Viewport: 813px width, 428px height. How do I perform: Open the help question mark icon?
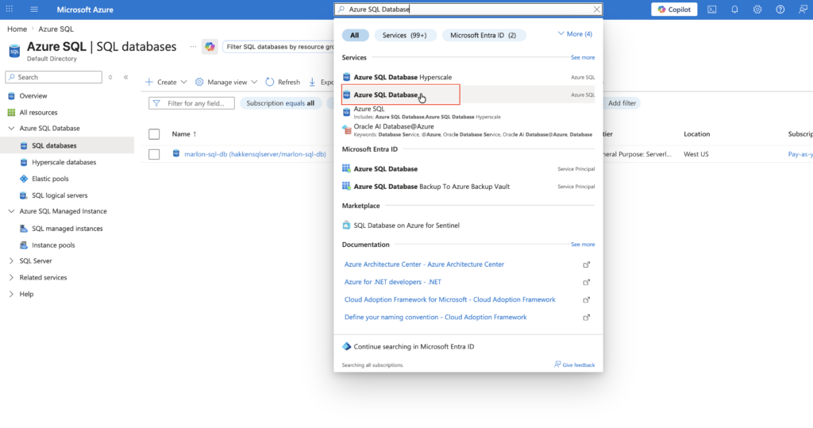780,10
